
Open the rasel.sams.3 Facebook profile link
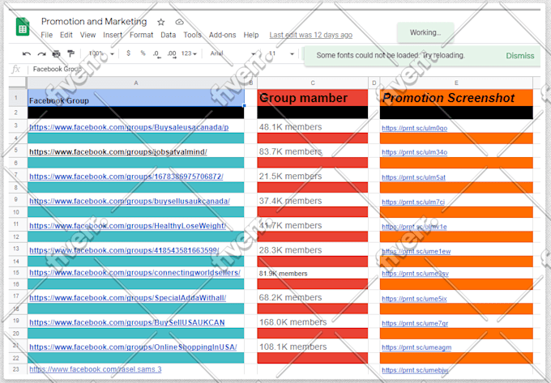96,369
